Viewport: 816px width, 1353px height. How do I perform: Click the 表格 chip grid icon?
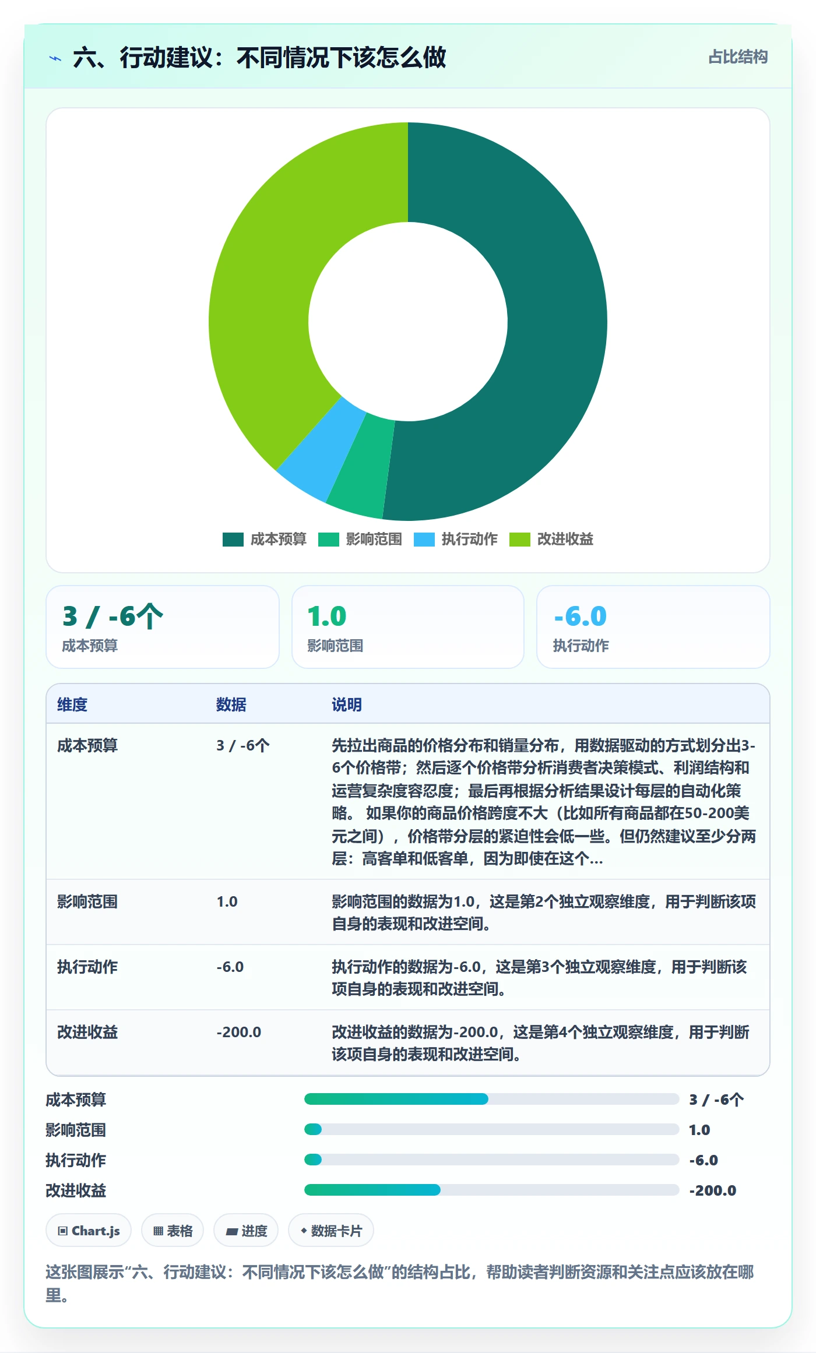(x=158, y=1231)
